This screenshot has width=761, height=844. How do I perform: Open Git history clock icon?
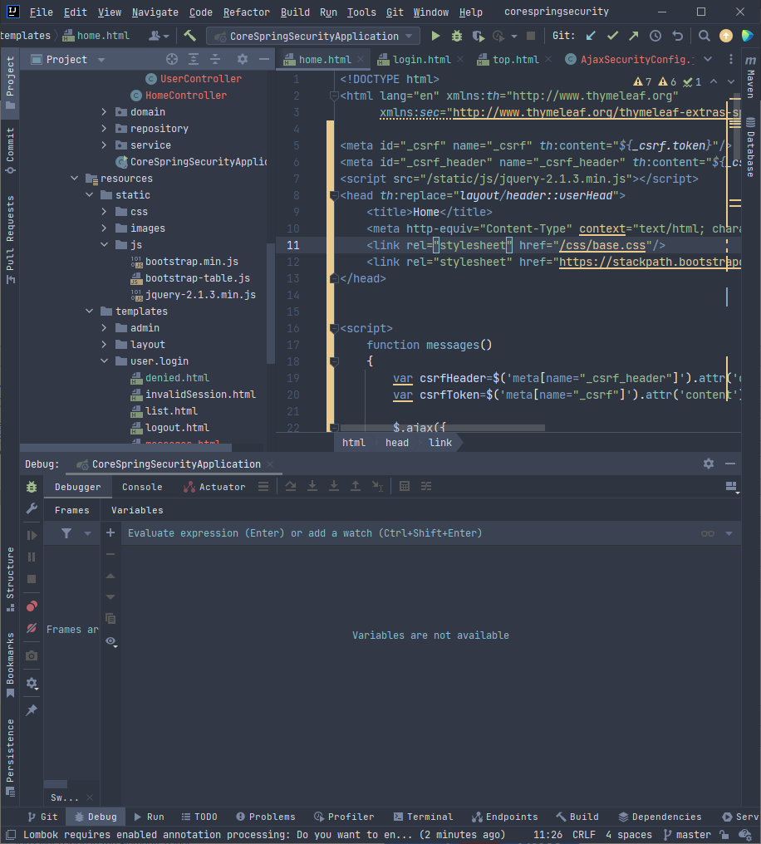[655, 36]
